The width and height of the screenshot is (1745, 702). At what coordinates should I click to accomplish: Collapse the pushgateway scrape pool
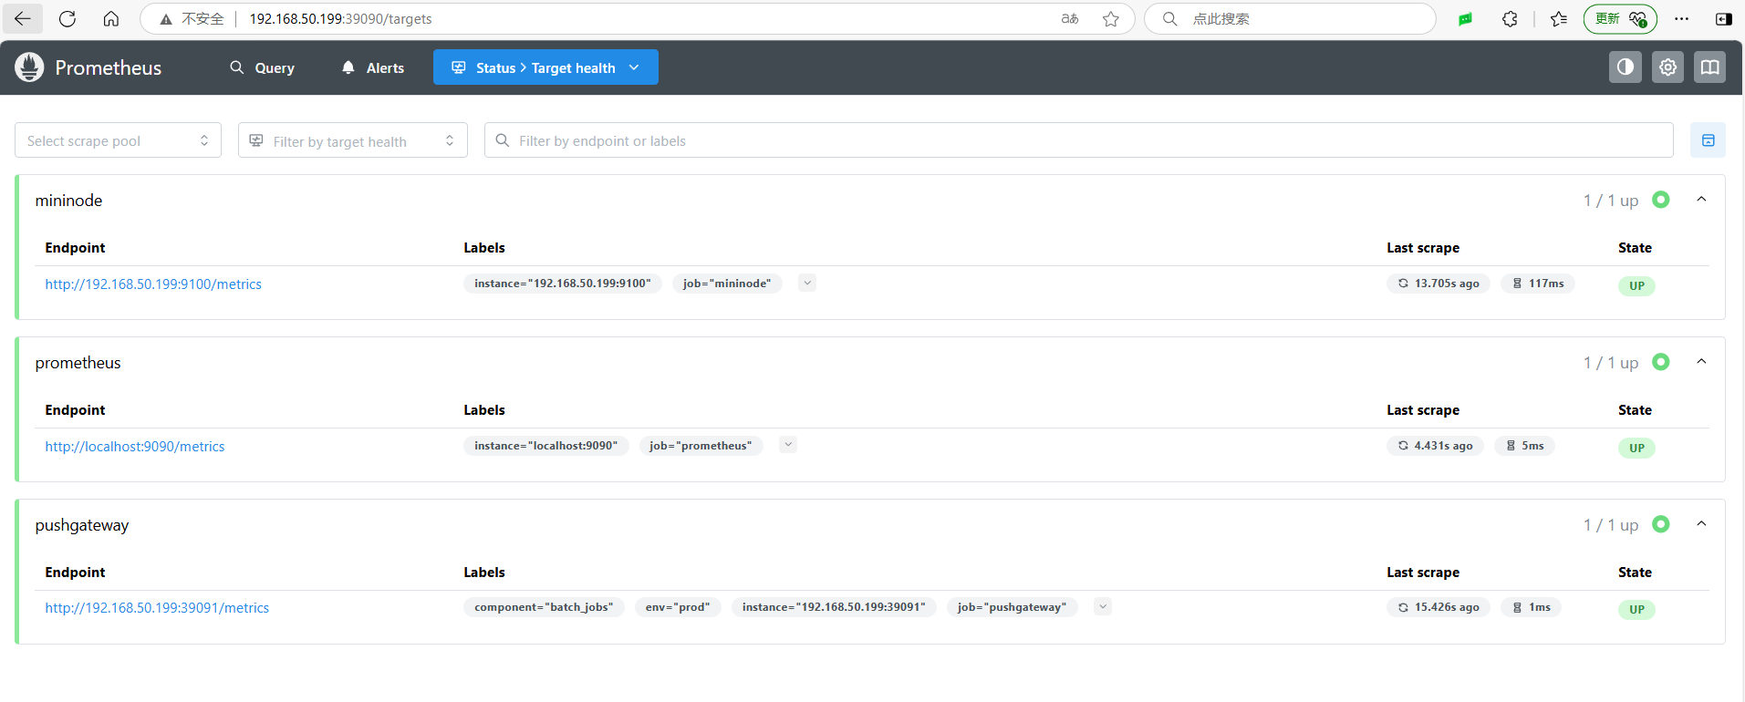(x=1701, y=524)
